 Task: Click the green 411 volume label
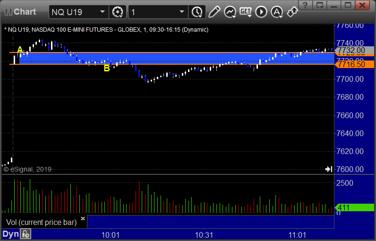(x=354, y=207)
